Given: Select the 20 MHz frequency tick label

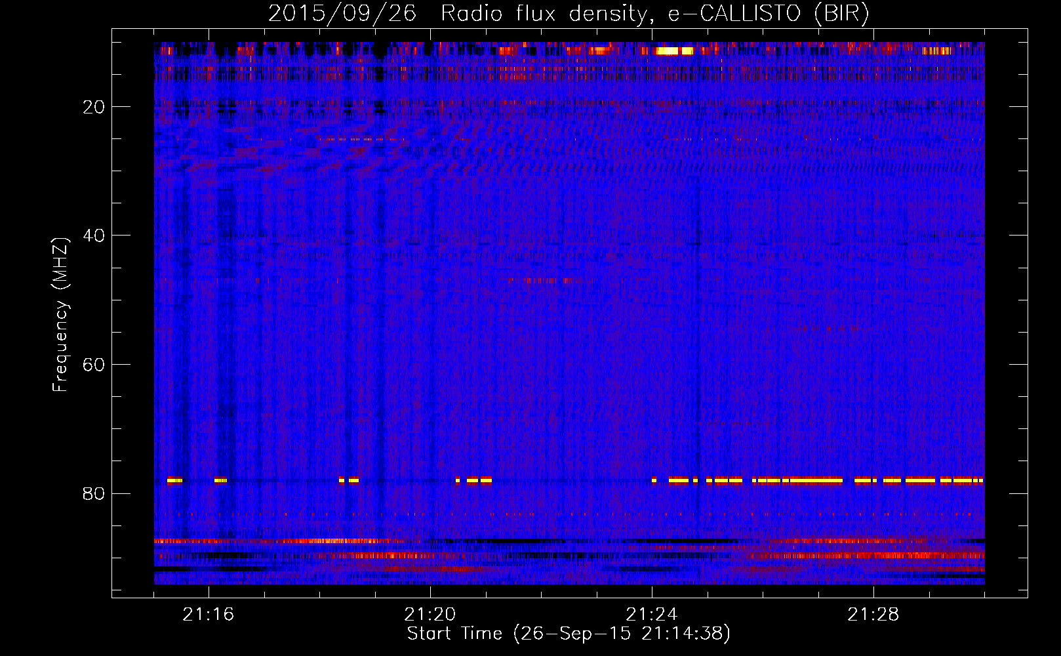Looking at the screenshot, I should (94, 107).
